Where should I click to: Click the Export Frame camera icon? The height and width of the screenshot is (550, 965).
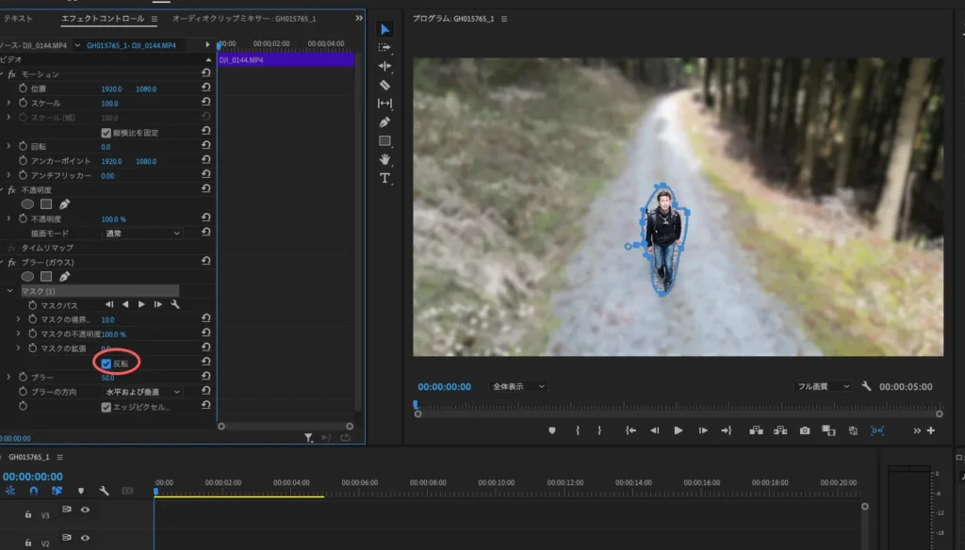[x=805, y=430]
